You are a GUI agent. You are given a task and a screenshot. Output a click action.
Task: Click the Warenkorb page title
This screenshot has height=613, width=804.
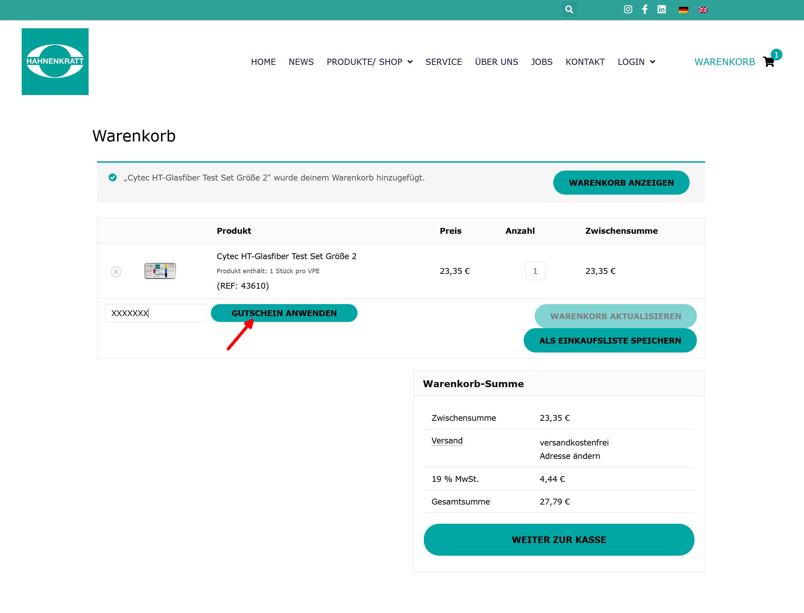(134, 136)
